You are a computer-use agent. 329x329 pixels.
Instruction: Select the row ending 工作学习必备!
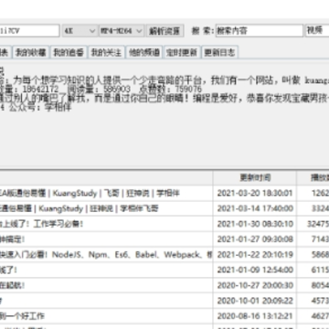pyautogui.click(x=106, y=224)
